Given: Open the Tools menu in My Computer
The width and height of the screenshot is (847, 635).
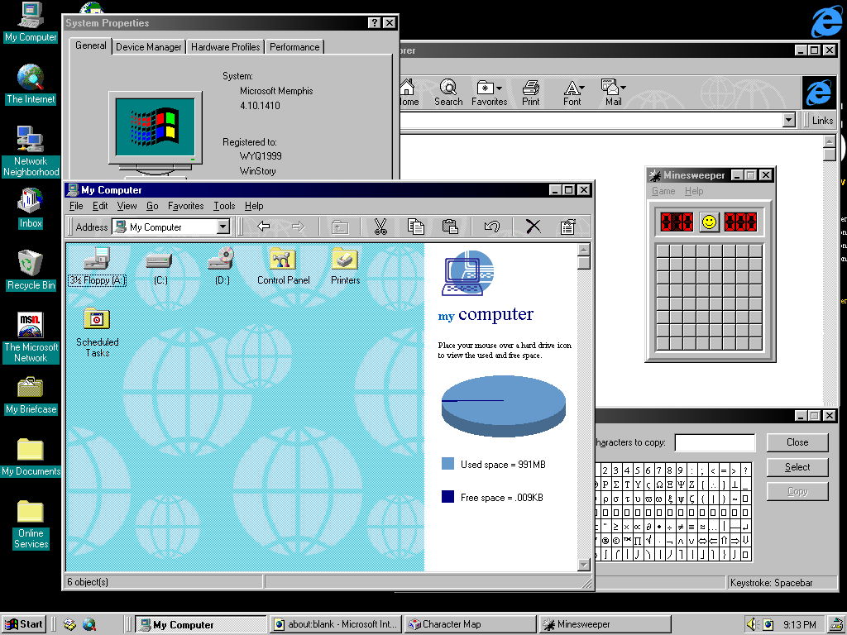Looking at the screenshot, I should tap(224, 206).
